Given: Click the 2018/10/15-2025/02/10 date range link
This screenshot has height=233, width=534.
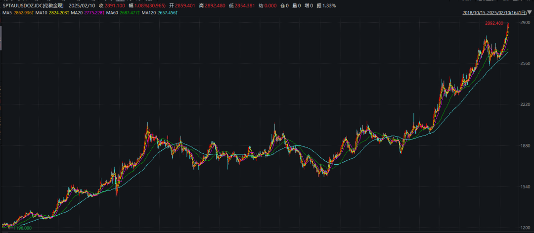Looking at the screenshot, I should coord(493,13).
